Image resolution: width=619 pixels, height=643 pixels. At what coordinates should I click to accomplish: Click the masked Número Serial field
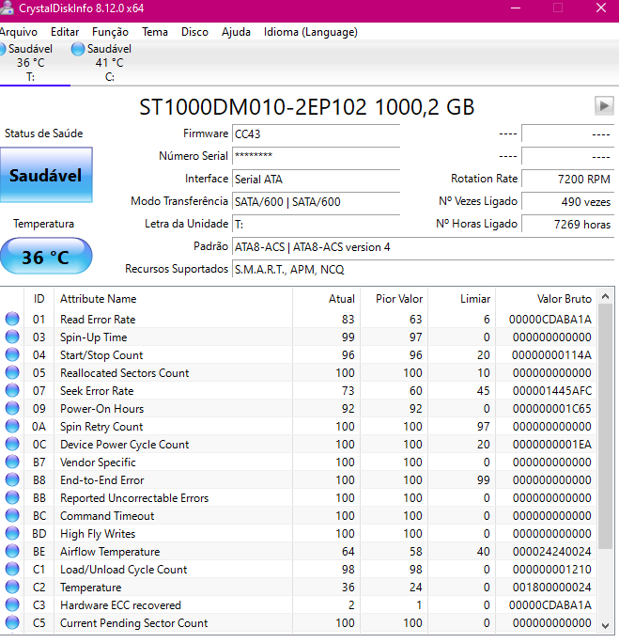pyautogui.click(x=316, y=156)
